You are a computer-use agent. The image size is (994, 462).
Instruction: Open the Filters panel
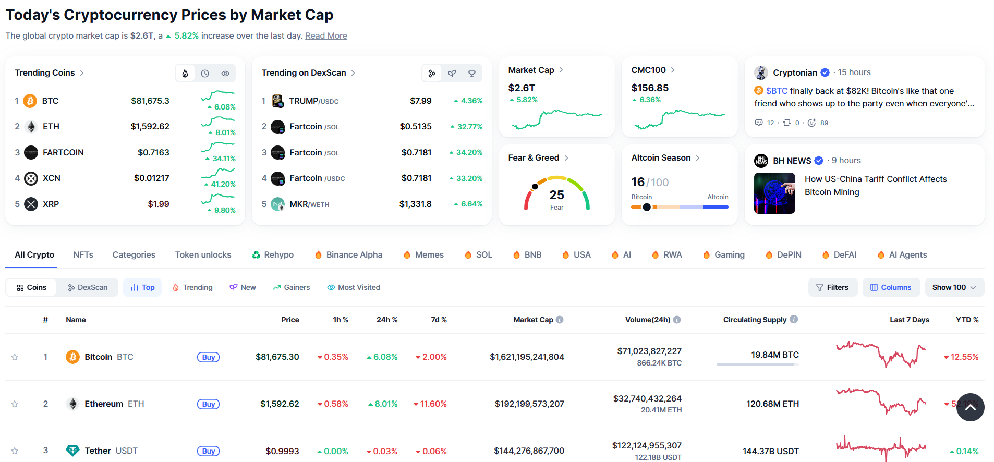coord(833,287)
